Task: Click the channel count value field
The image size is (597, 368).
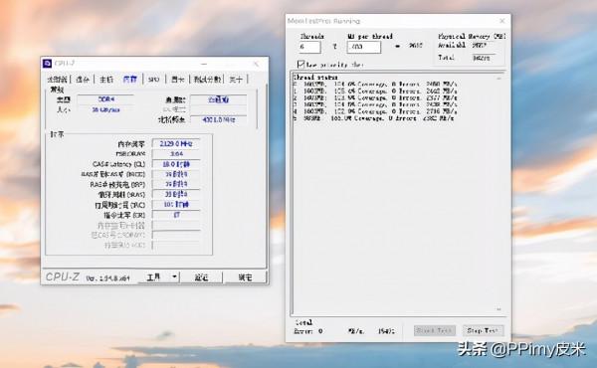Action: tap(218, 99)
